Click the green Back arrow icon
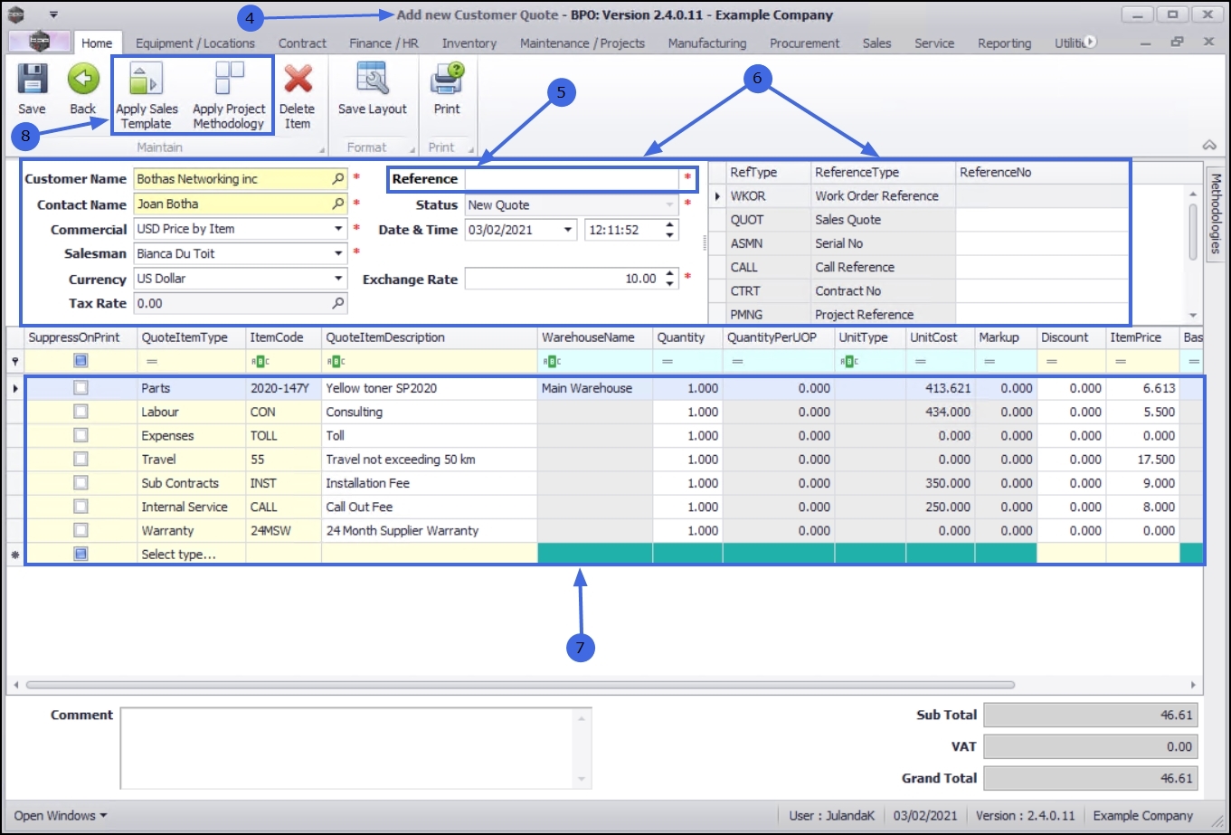The image size is (1231, 835). (x=82, y=81)
